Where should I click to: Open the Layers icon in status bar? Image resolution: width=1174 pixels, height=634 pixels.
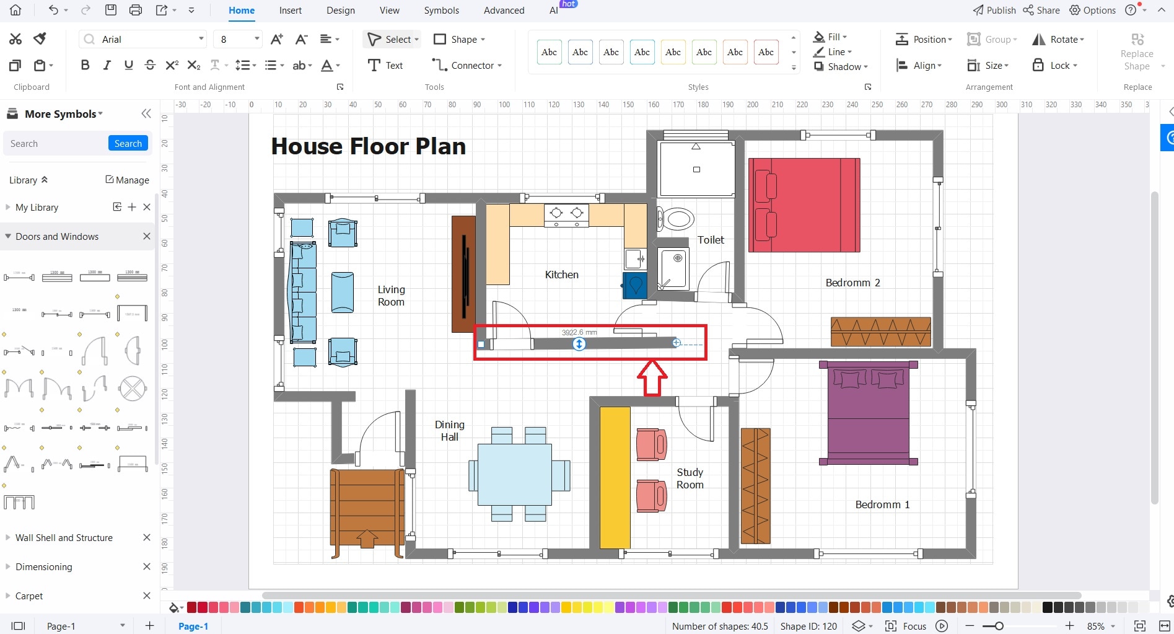pos(859,626)
